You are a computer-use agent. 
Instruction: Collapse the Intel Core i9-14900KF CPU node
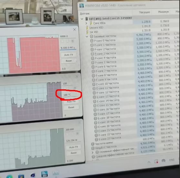point(82,19)
